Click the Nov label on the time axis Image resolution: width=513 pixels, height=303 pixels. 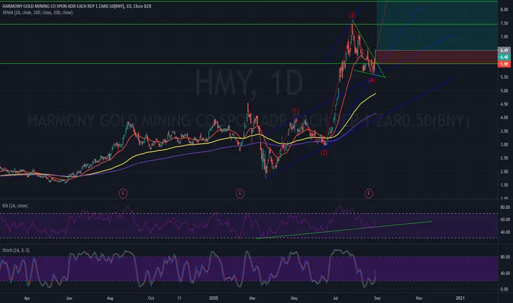click(x=419, y=298)
